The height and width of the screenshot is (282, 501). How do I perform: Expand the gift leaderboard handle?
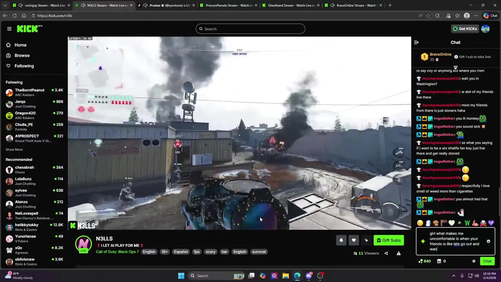455,68
